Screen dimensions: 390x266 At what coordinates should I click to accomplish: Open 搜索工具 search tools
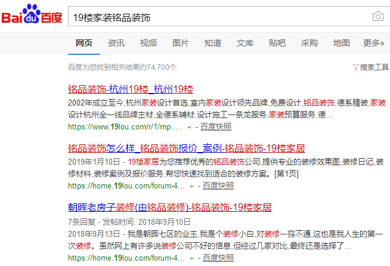point(374,67)
